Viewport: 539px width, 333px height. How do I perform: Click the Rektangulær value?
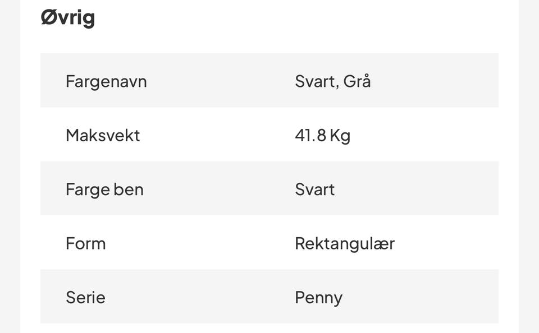(345, 244)
